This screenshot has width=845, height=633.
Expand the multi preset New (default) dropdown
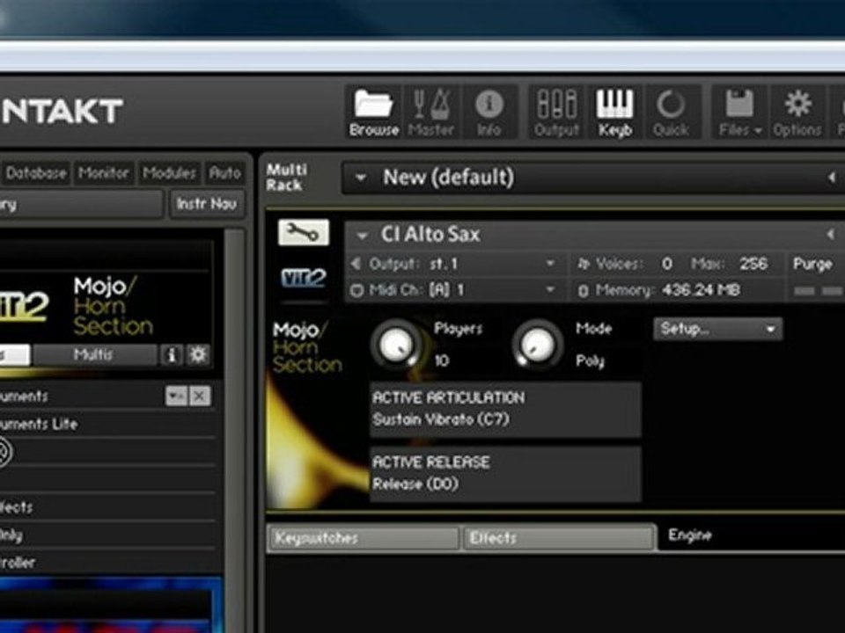click(361, 178)
